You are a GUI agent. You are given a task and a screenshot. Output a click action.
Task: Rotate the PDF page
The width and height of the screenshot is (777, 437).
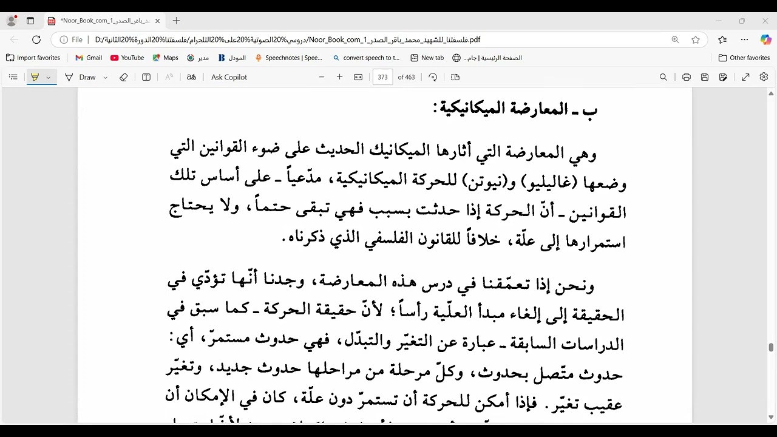(433, 77)
